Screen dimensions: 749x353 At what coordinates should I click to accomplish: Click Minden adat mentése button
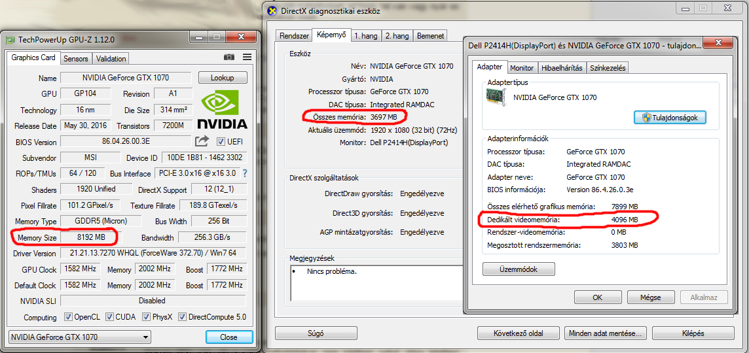coord(606,333)
